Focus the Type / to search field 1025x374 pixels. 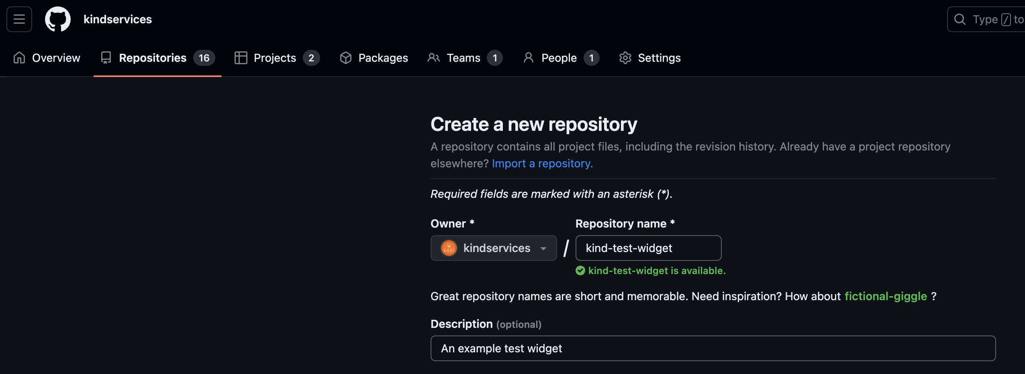click(986, 19)
